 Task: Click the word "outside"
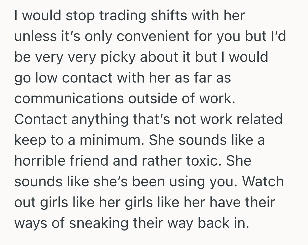click(x=147, y=99)
